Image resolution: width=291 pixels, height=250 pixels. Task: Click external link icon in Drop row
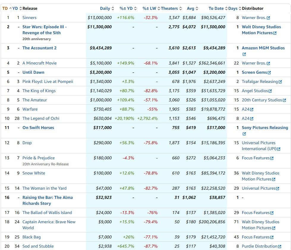279,149
